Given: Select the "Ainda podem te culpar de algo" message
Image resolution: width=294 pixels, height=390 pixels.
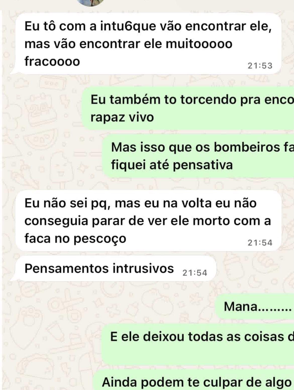Looking at the screenshot, I should click(195, 380).
